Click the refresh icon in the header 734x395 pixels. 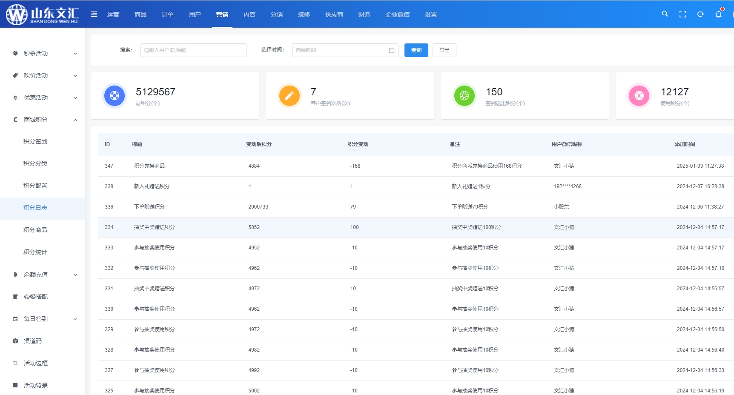(700, 14)
